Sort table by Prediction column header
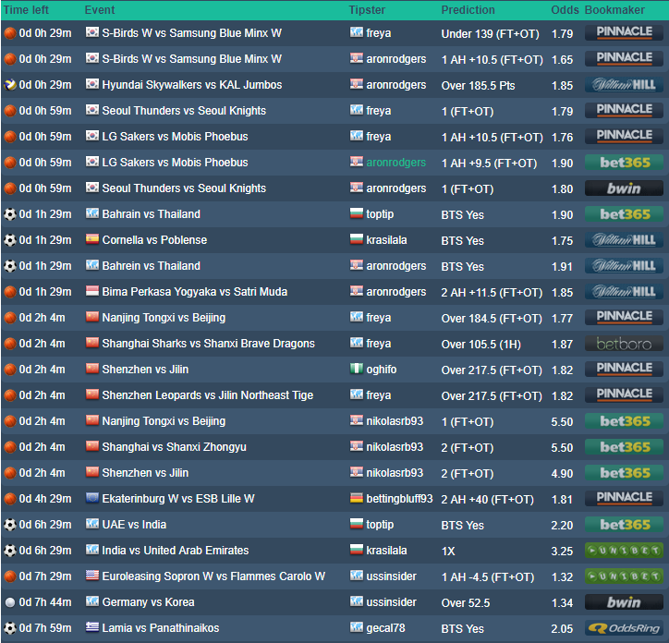The width and height of the screenshot is (669, 643). [468, 10]
